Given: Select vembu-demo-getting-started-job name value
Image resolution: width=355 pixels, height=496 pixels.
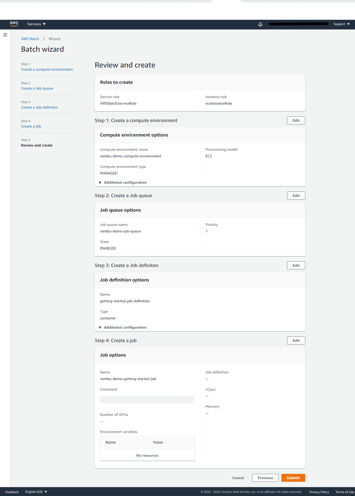Looking at the screenshot, I should point(128,379).
